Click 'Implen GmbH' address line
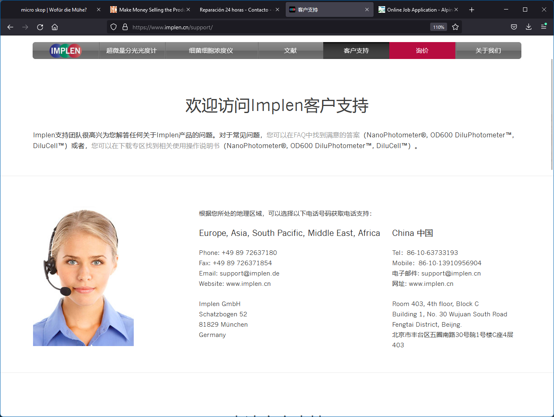The image size is (554, 417). tap(220, 304)
